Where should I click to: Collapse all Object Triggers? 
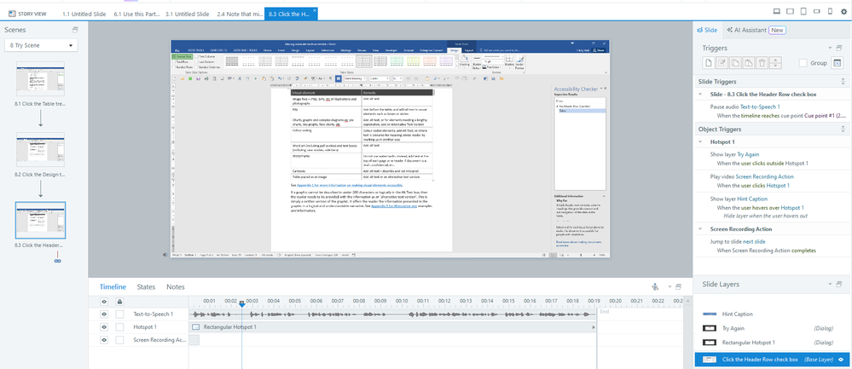pyautogui.click(x=843, y=130)
